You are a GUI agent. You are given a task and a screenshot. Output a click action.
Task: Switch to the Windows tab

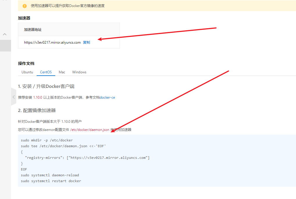coord(79,72)
